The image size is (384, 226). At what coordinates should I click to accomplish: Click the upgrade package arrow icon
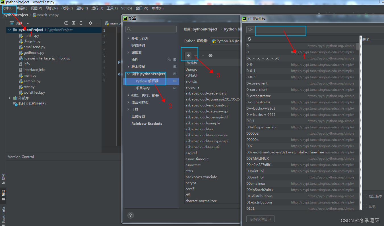203,56
